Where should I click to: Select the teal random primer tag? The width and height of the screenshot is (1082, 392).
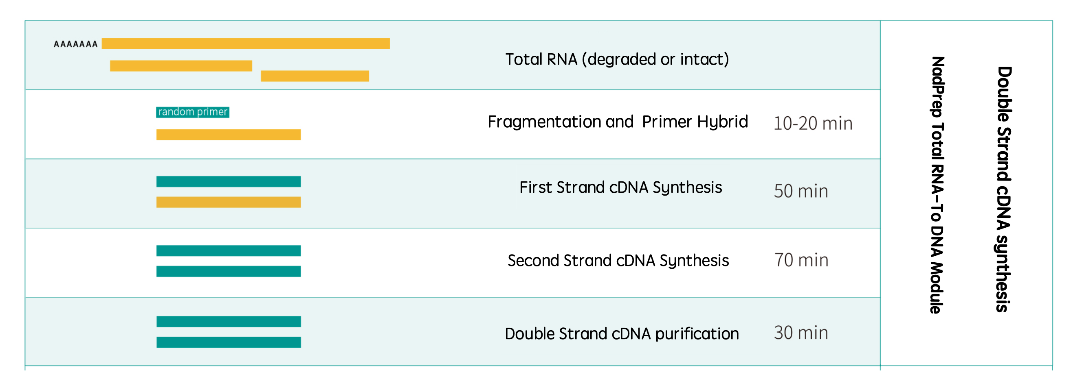point(192,112)
